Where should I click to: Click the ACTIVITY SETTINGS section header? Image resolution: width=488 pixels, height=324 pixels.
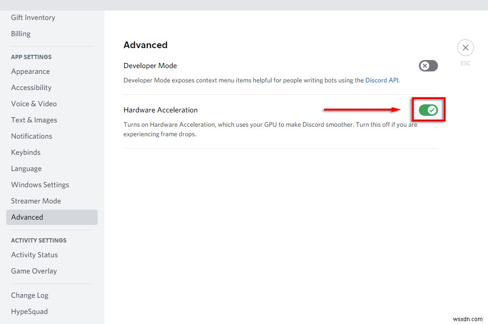coord(39,240)
